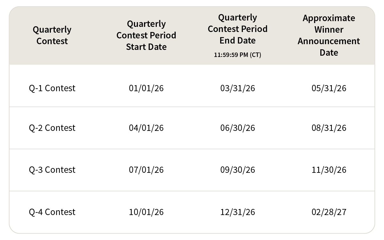Click the Quarterly Contest Period Start Date header

point(146,36)
